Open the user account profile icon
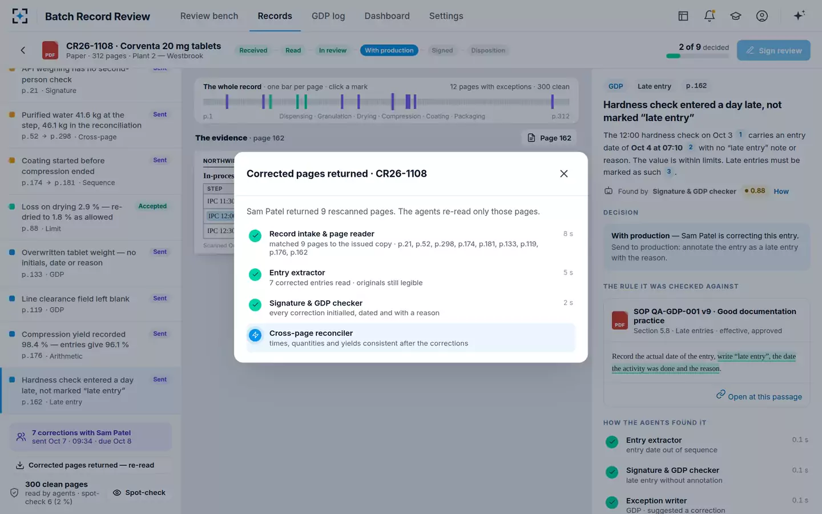The width and height of the screenshot is (822, 514). [x=762, y=16]
